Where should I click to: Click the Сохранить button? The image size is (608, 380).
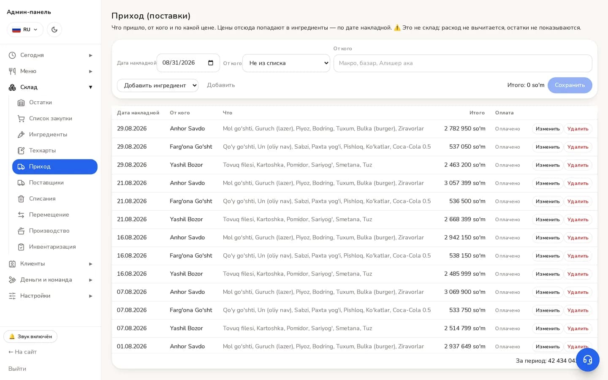click(x=570, y=85)
